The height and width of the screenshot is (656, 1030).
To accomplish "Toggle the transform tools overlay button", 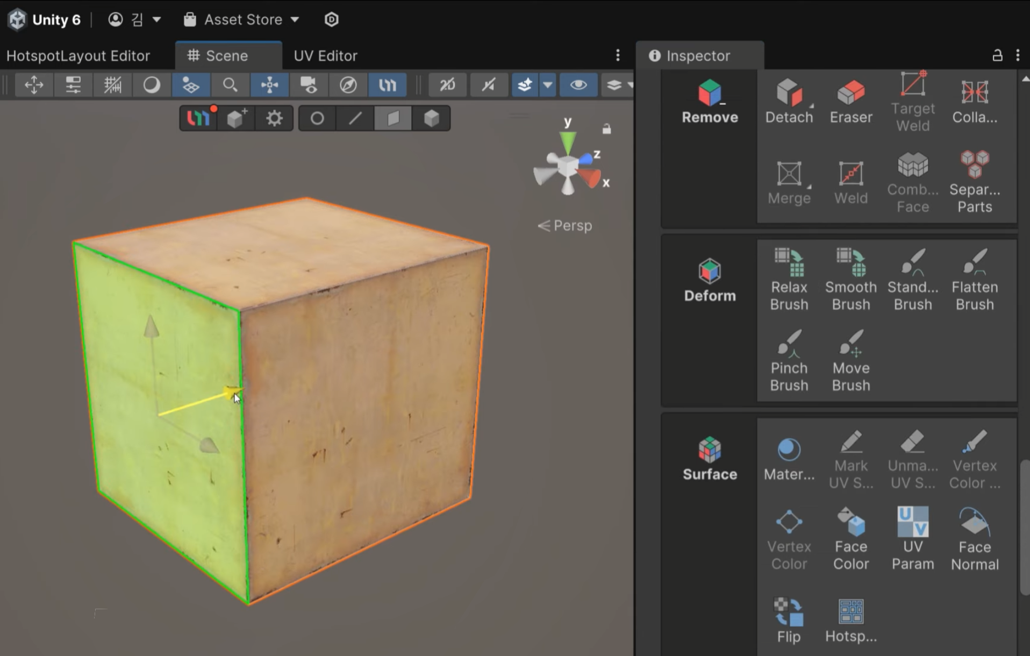I will coord(269,85).
